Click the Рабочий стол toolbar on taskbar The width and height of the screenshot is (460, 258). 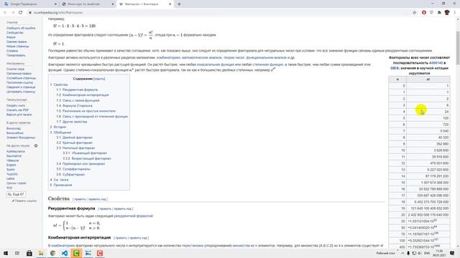tap(385, 253)
